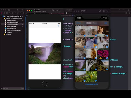Tap the coastal cliff waterfall photo

point(103,65)
